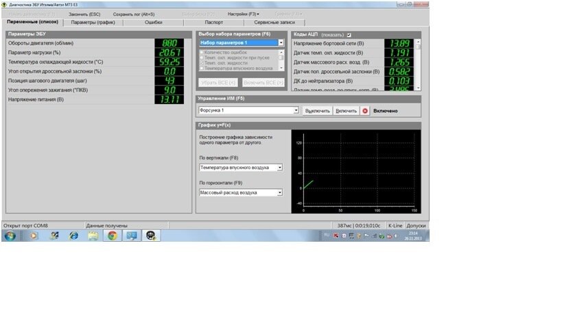Image resolution: width=562 pixels, height=315 pixels.
Task: Select the Угол опережения зажигания row
Action: pyautogui.click(x=96, y=90)
